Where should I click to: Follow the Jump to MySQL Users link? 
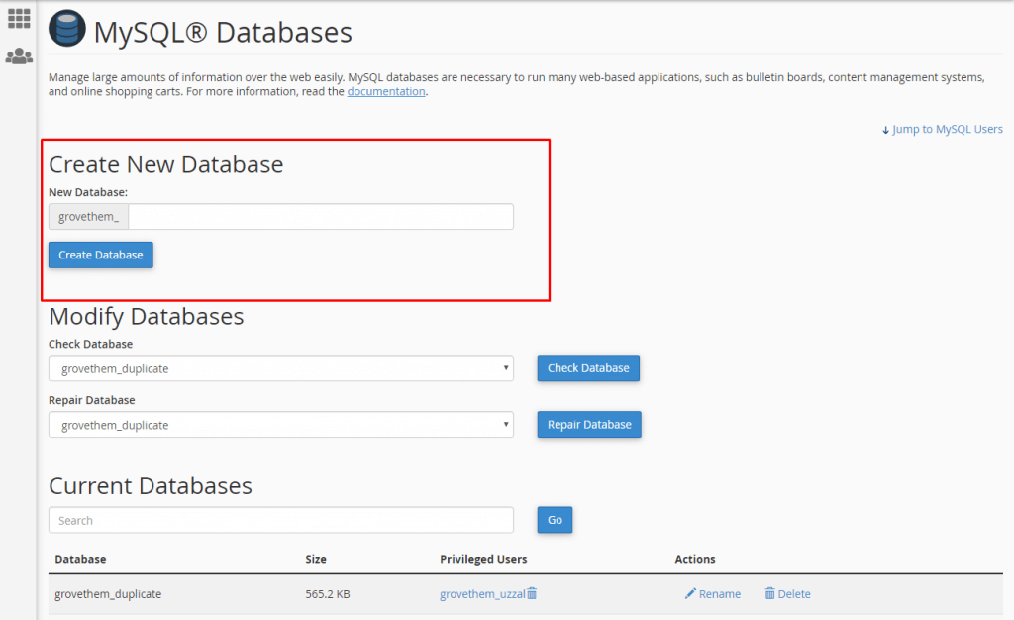[943, 129]
